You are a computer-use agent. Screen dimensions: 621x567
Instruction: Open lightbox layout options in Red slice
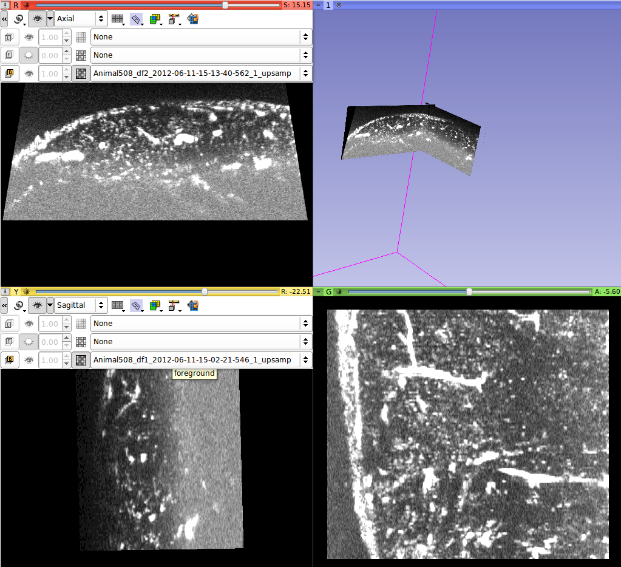118,19
